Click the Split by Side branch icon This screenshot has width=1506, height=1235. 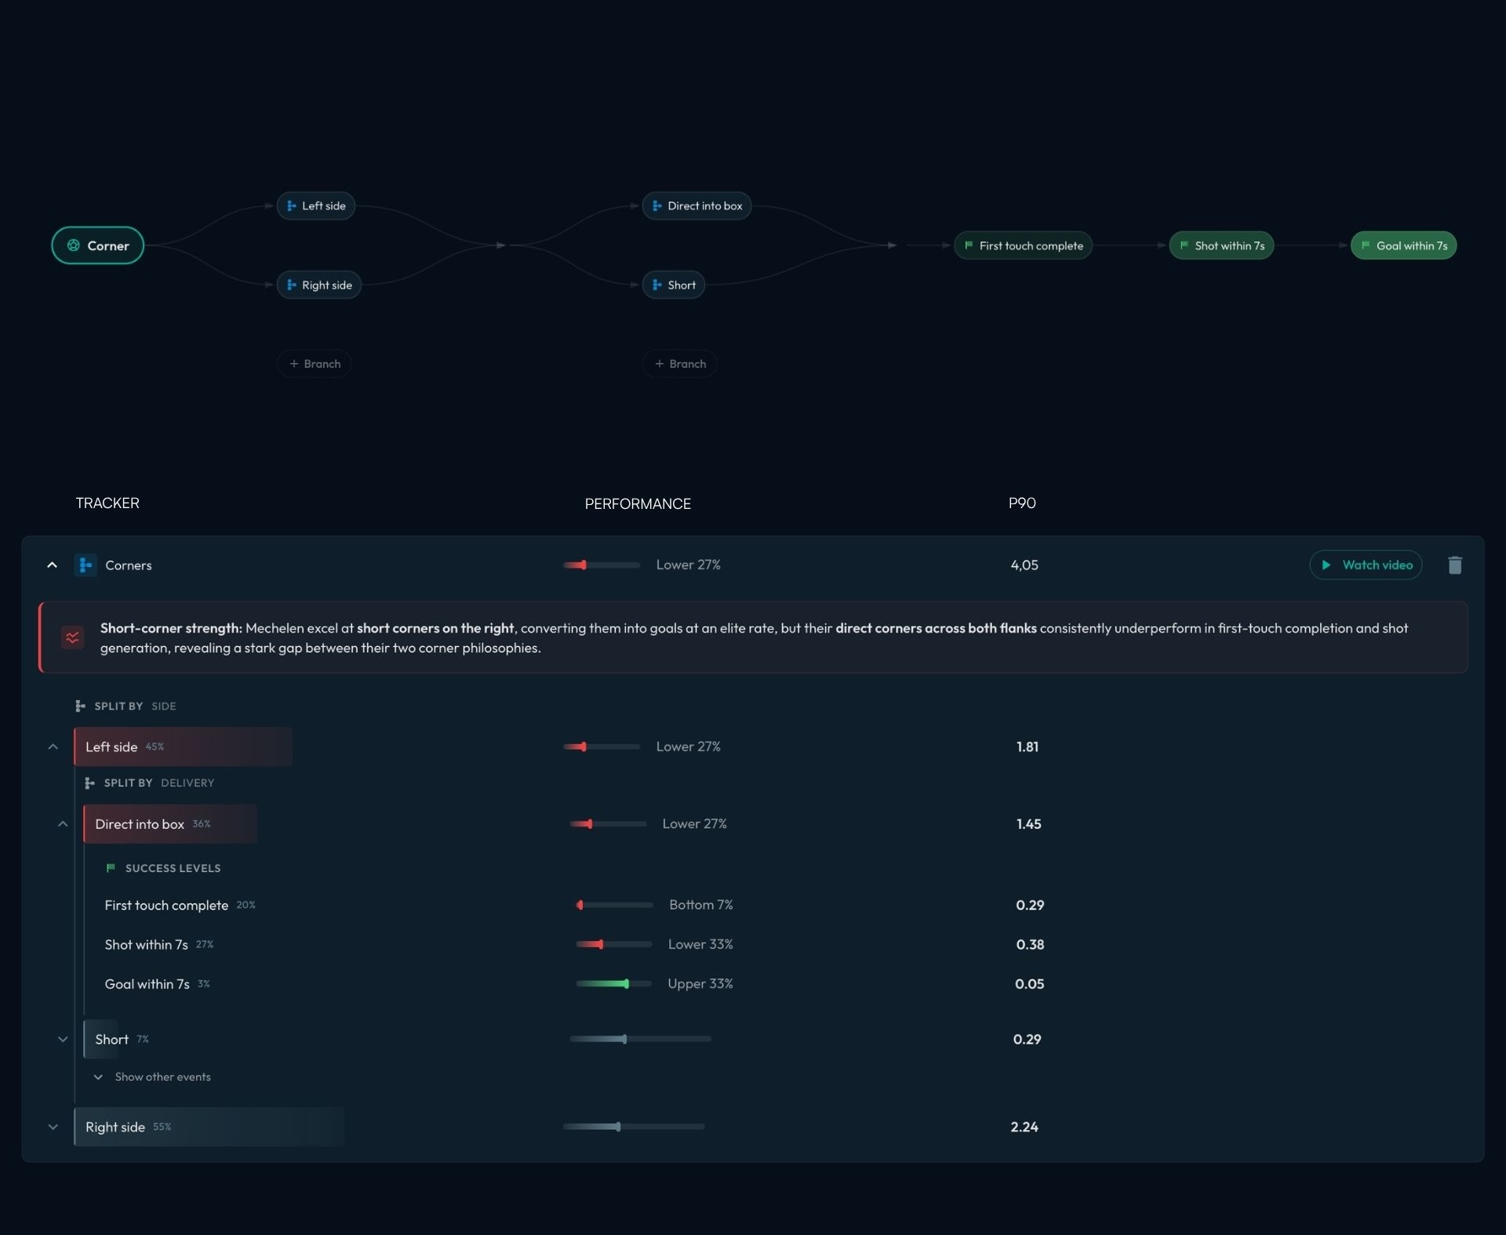(80, 706)
